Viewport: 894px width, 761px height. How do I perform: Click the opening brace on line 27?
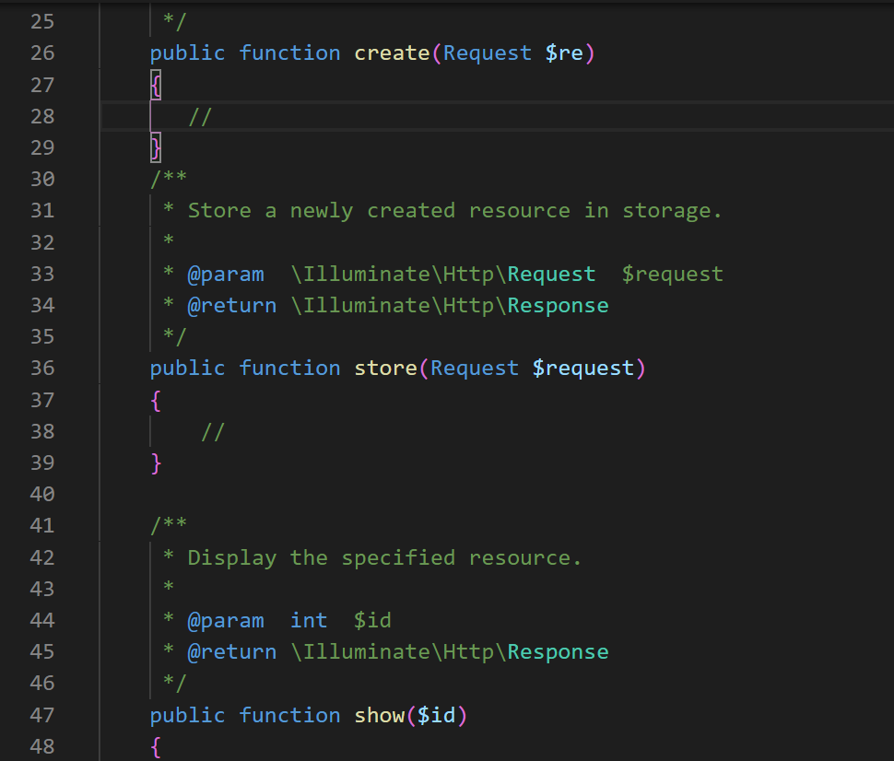pyautogui.click(x=156, y=85)
